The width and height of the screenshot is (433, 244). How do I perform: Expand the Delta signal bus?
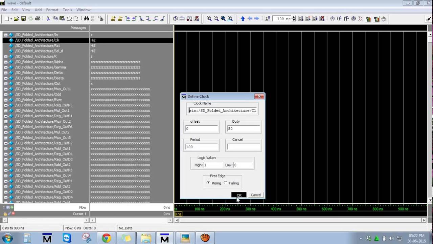pos(6,73)
